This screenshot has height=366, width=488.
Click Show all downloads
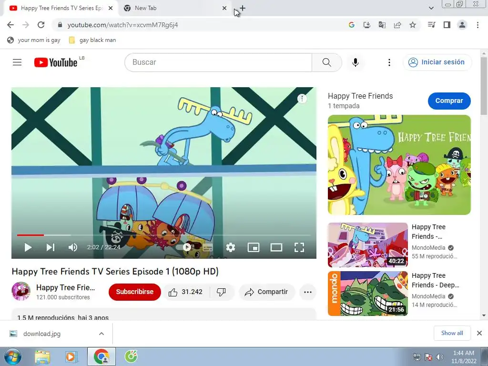[452, 333]
